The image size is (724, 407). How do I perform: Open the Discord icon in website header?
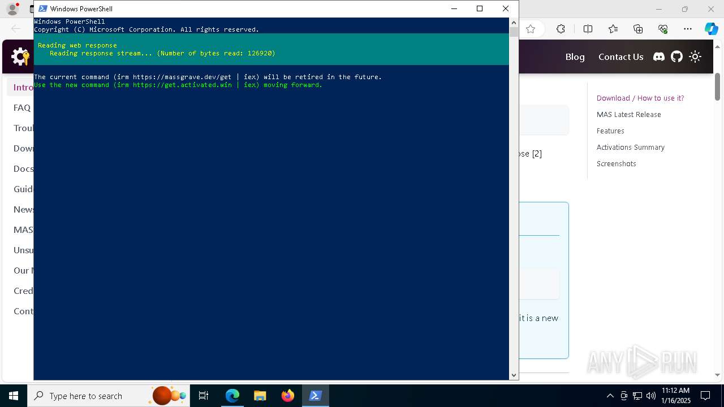coord(659,57)
